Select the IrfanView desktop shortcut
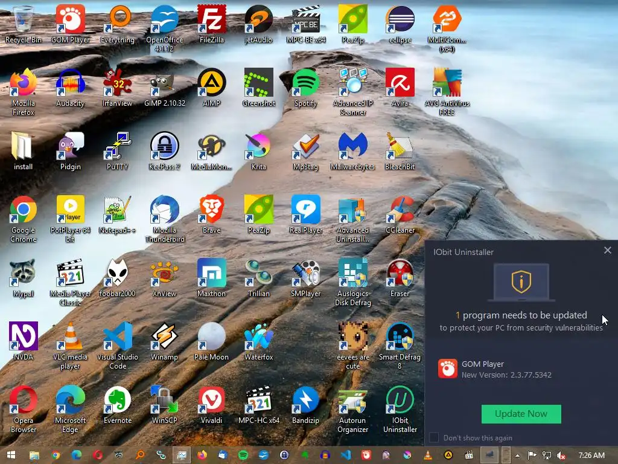The image size is (618, 464). [x=118, y=87]
